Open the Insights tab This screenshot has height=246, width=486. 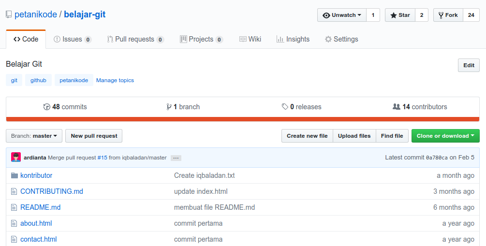click(293, 39)
